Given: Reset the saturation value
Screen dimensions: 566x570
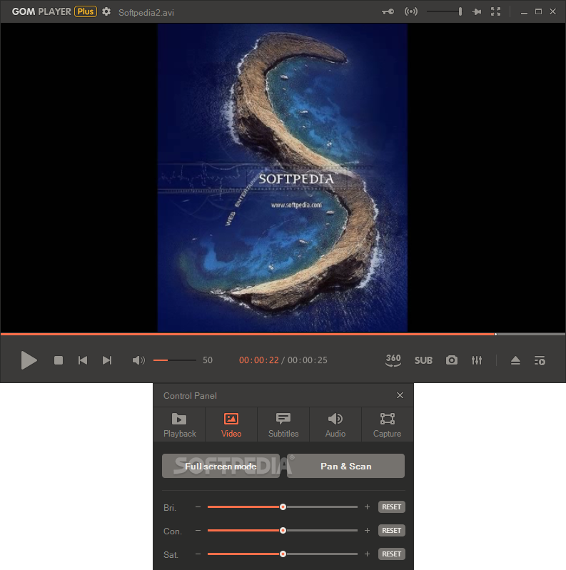Looking at the screenshot, I should click(x=392, y=554).
